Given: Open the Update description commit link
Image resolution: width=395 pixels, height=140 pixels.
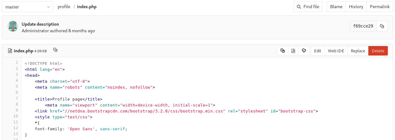Looking at the screenshot, I should [40, 24].
